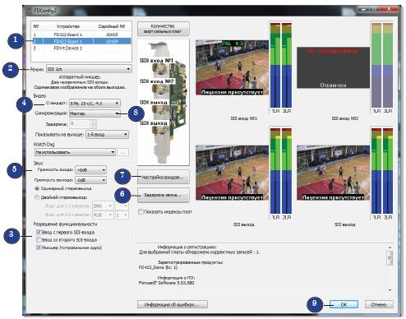Click Количество виртуальных плат button
406x319 pixels.
[x=163, y=29]
